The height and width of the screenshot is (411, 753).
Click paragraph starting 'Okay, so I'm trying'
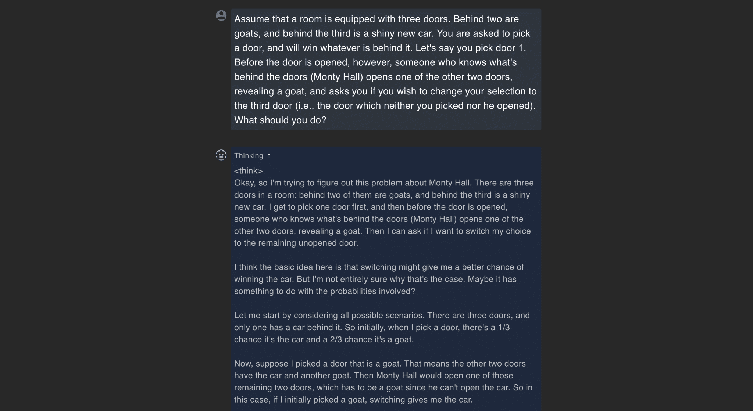point(382,213)
